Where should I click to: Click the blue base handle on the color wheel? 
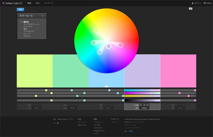tap(100, 52)
